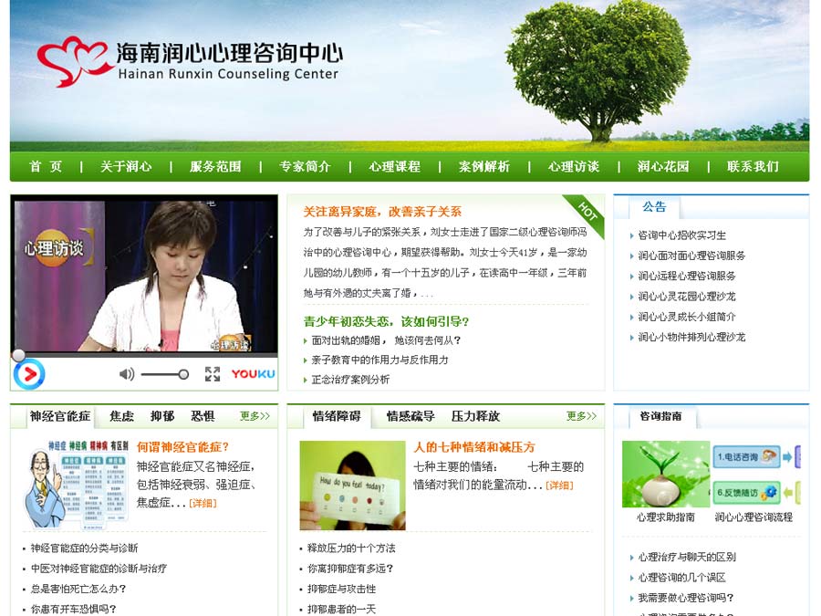The height and width of the screenshot is (616, 821).
Task: Click the YOUKU logo under the video
Action: [252, 374]
